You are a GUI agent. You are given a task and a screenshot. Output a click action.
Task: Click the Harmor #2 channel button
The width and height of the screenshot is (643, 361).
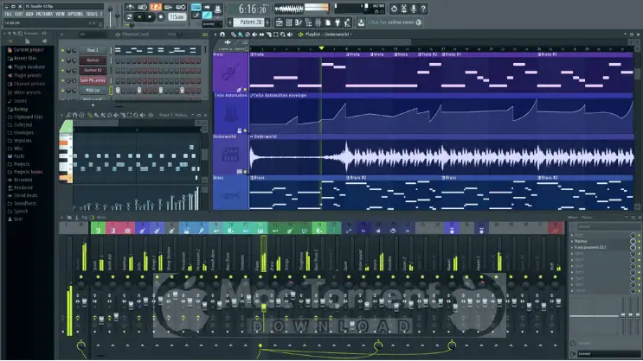pyautogui.click(x=93, y=71)
